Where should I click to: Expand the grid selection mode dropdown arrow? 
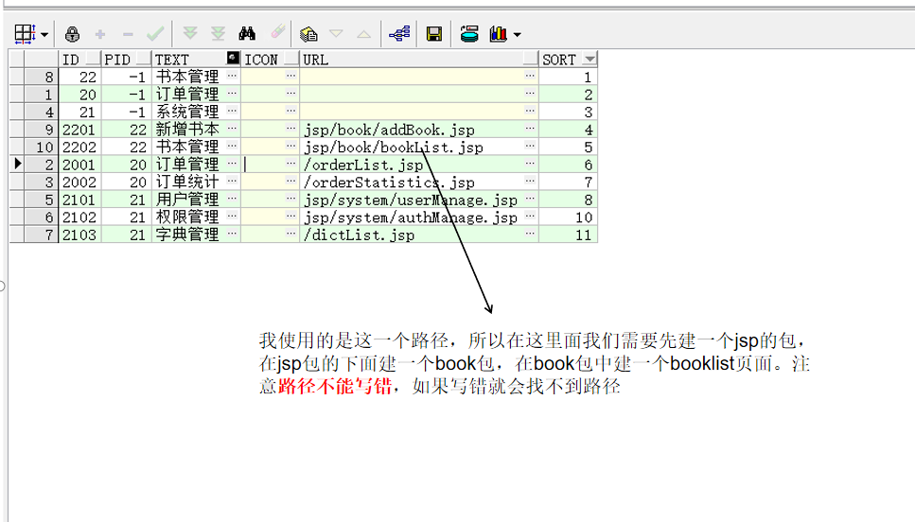pyautogui.click(x=44, y=34)
